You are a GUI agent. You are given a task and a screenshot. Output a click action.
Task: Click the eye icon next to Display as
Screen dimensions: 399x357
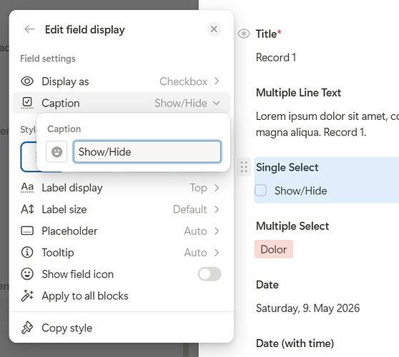pos(27,81)
